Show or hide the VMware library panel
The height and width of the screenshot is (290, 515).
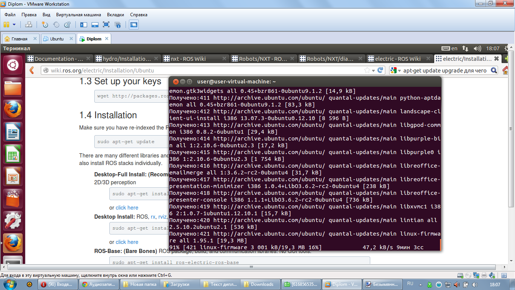point(84,25)
